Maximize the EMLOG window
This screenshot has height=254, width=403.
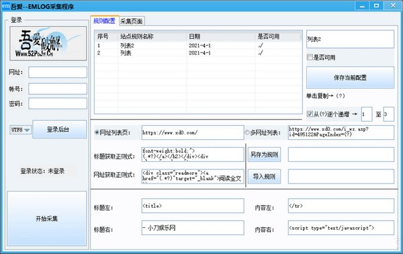(377, 5)
